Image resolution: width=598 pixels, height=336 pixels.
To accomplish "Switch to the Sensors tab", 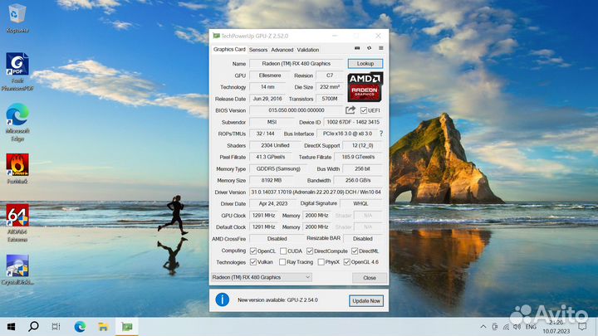I will click(x=258, y=50).
